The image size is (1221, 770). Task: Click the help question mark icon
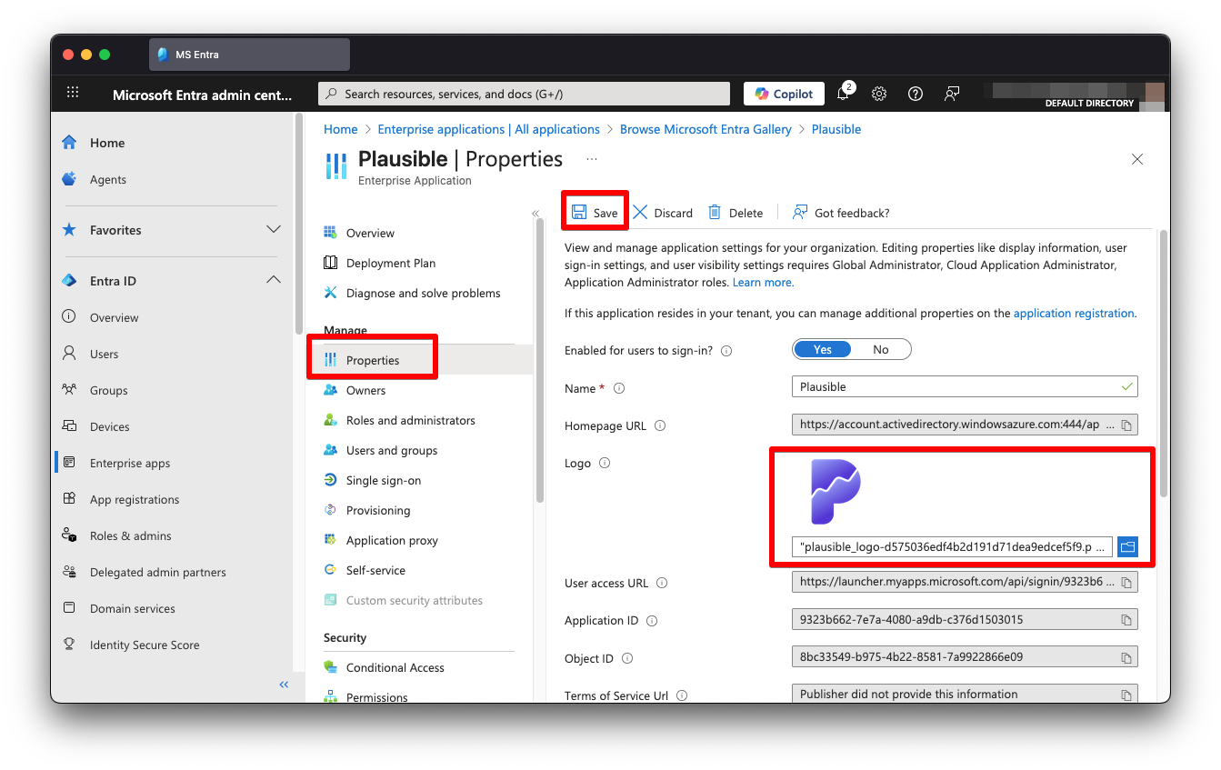click(916, 94)
